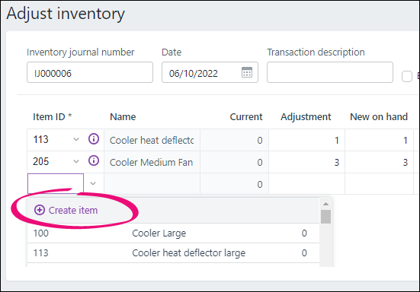Choose item 113 Cooler heat deflector large
The height and width of the screenshot is (292, 420).
pos(173,253)
